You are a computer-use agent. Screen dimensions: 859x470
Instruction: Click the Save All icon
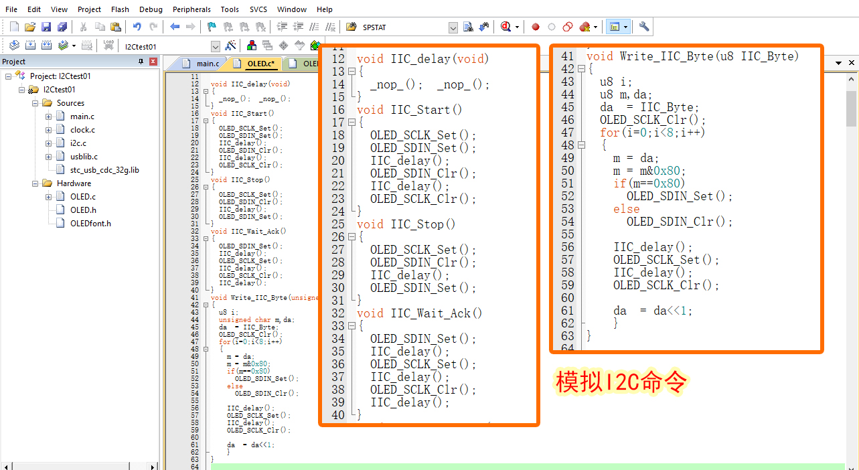62,27
